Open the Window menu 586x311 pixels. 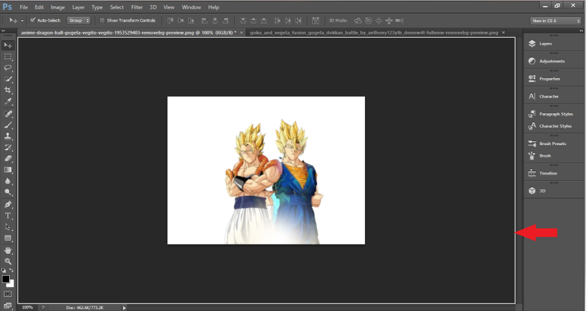[192, 7]
